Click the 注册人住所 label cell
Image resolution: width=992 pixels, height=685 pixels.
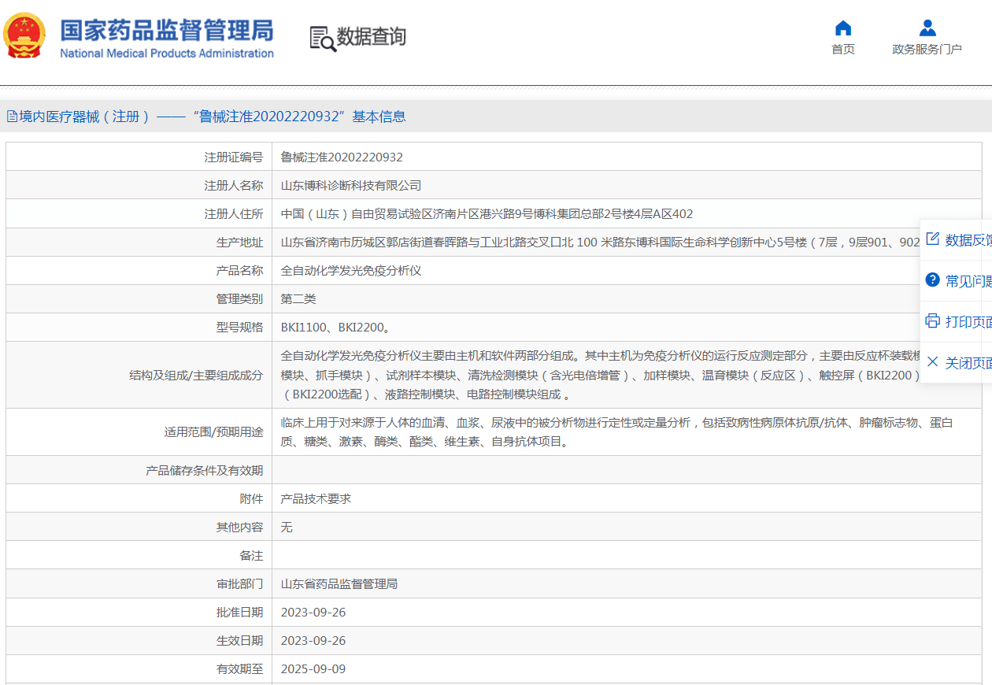coord(139,213)
